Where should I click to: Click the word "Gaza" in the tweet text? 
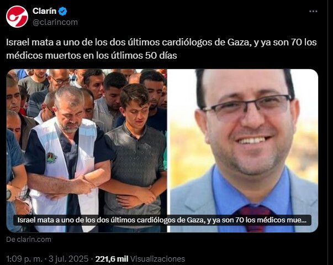click(x=238, y=42)
